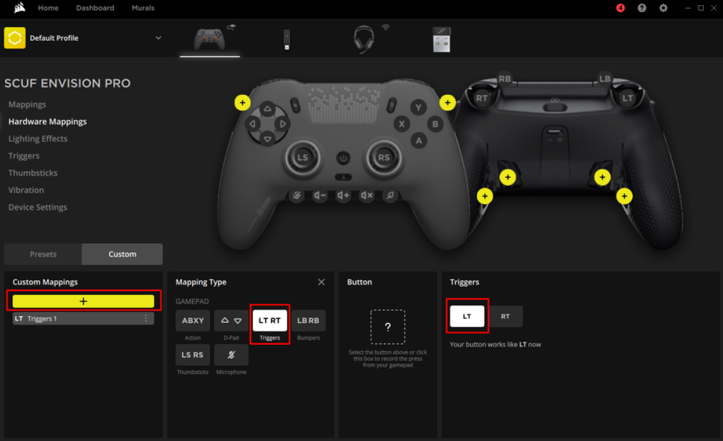Open the Murals menu

point(143,8)
